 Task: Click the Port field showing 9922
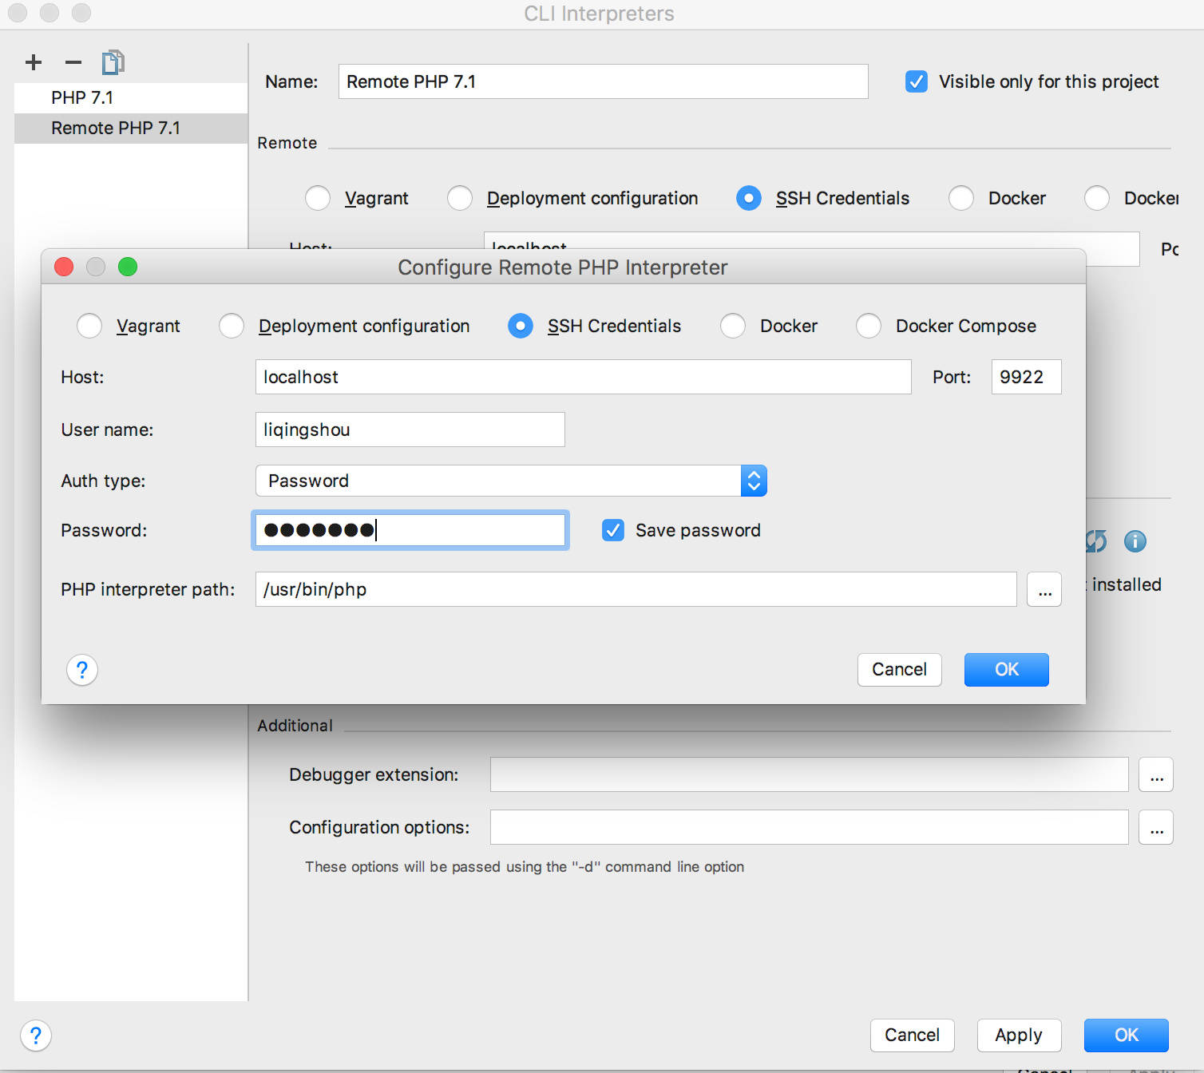(1026, 377)
